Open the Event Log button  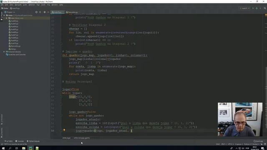(x=258, y=141)
